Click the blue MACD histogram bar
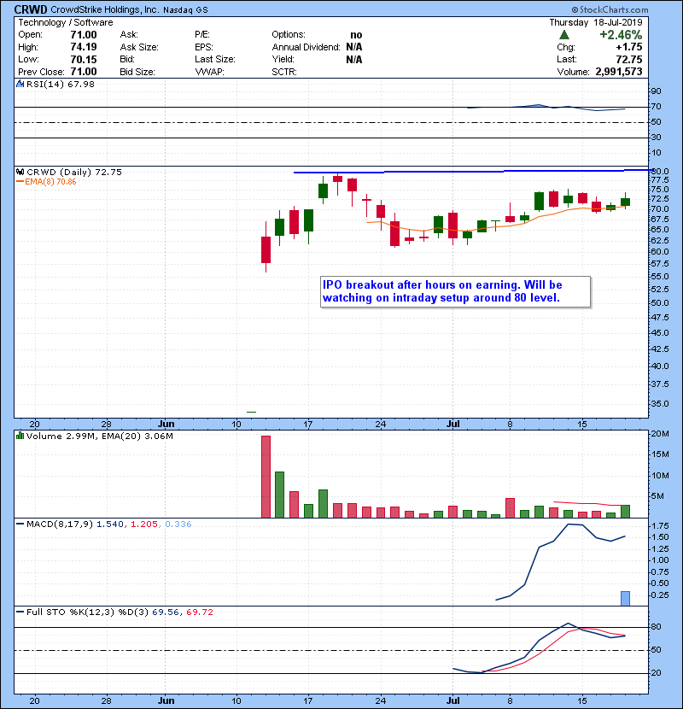The height and width of the screenshot is (709, 683). (x=625, y=598)
